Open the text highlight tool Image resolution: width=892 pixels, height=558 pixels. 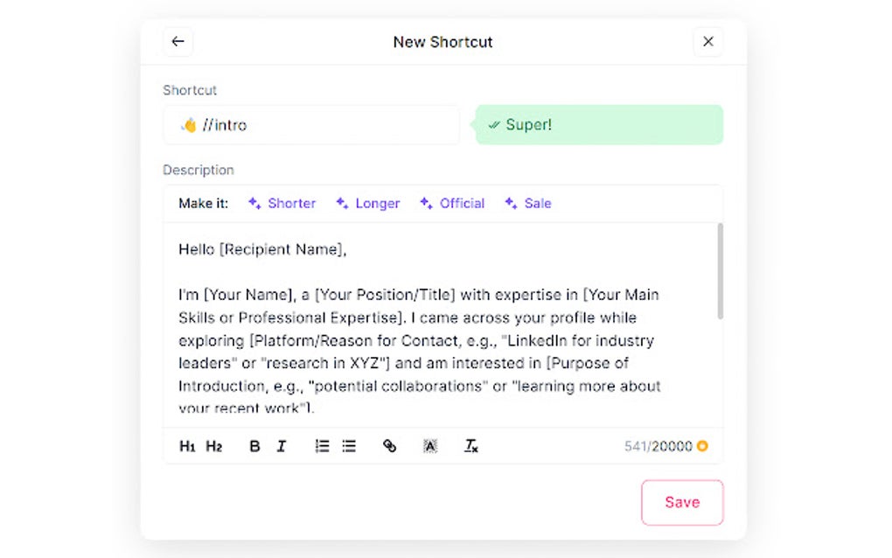point(429,446)
